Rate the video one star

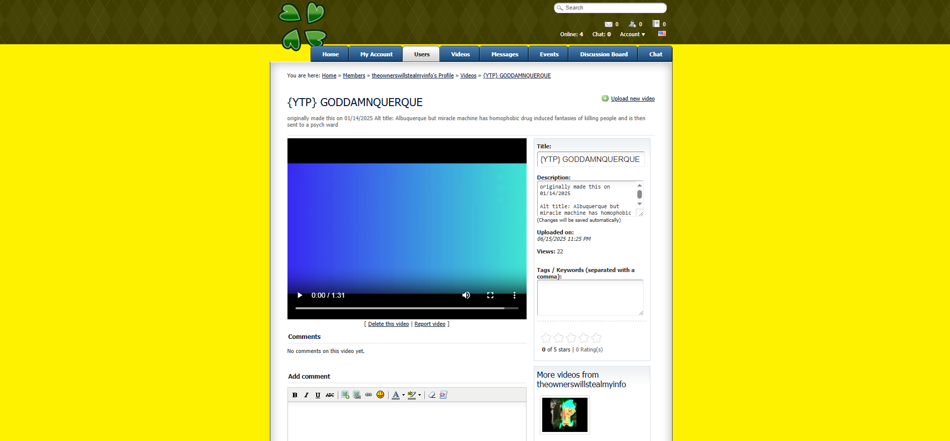pyautogui.click(x=546, y=338)
